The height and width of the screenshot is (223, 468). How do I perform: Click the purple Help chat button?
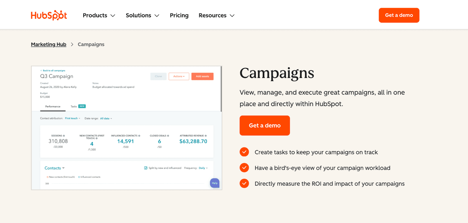click(215, 183)
